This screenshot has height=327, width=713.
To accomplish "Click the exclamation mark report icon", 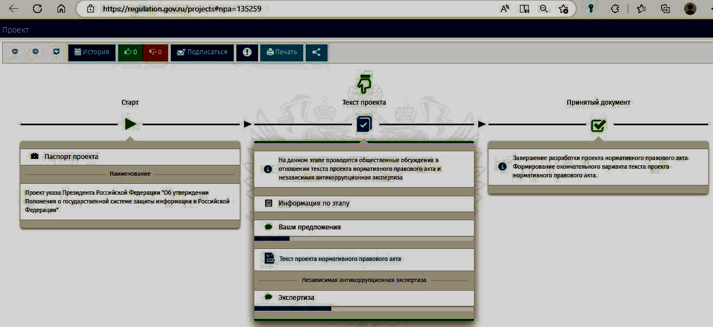I will (x=247, y=53).
